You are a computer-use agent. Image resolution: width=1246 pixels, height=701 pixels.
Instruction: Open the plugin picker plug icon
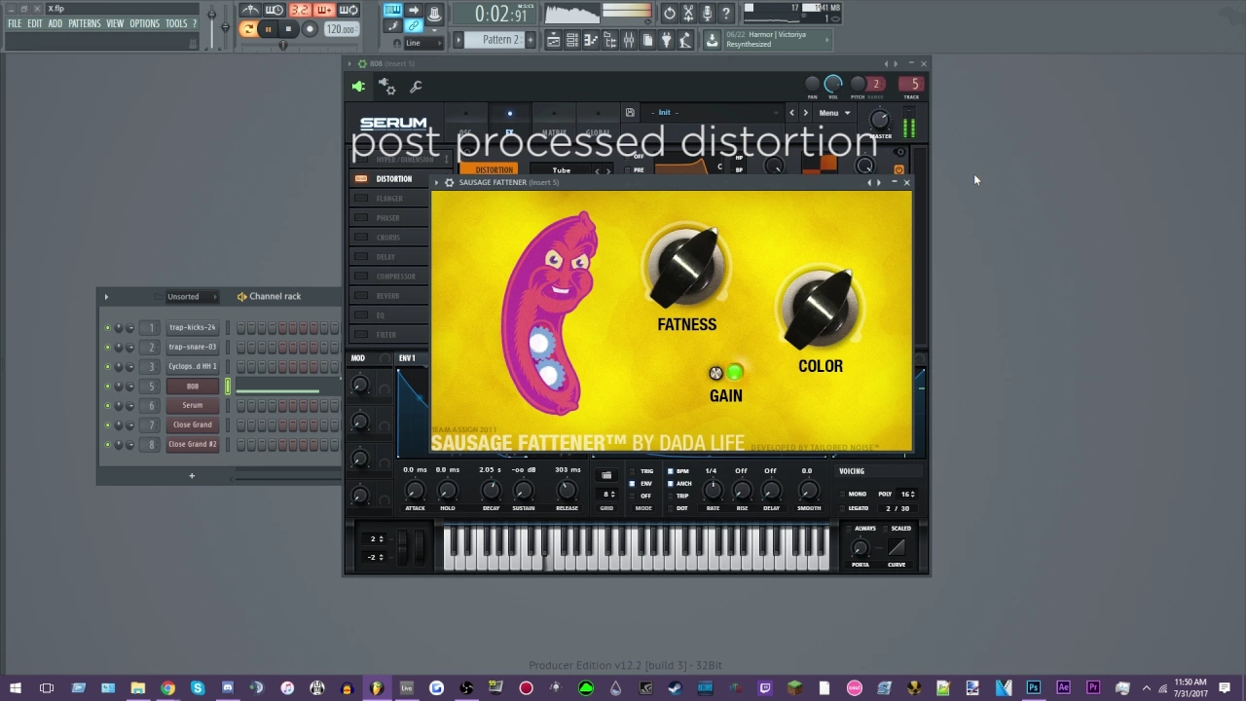point(667,40)
